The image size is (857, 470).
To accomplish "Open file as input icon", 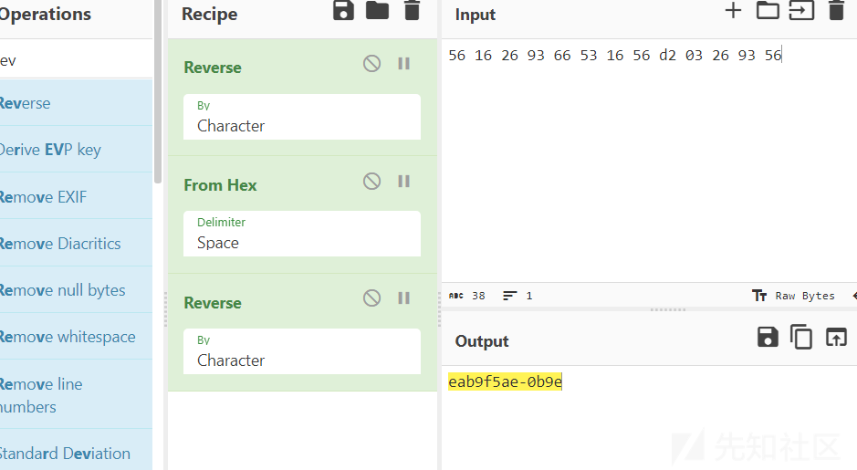I will coord(802,10).
